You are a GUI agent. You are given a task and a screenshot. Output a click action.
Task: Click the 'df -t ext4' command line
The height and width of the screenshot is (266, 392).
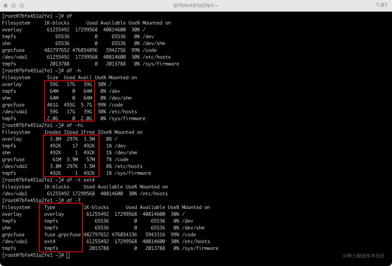point(81,180)
